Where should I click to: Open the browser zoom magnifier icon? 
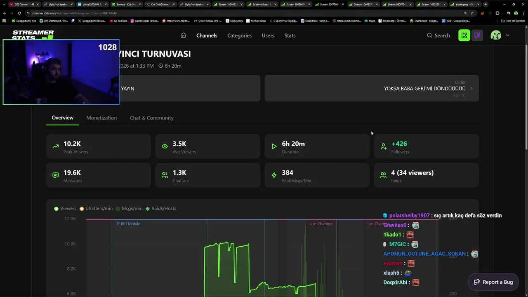tap(466, 13)
